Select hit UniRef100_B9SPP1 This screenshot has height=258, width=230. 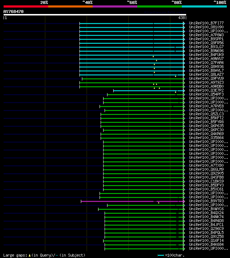(206, 39)
